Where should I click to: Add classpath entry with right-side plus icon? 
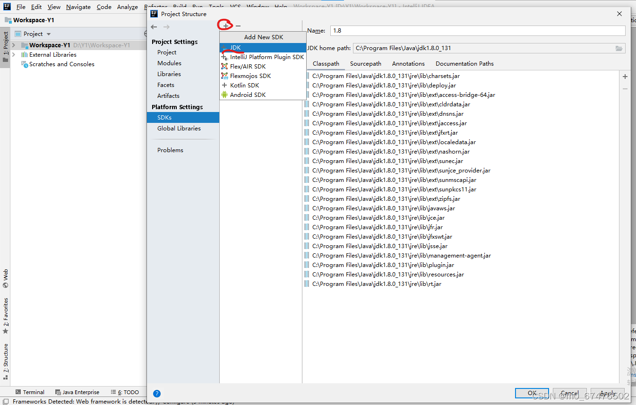click(x=625, y=77)
